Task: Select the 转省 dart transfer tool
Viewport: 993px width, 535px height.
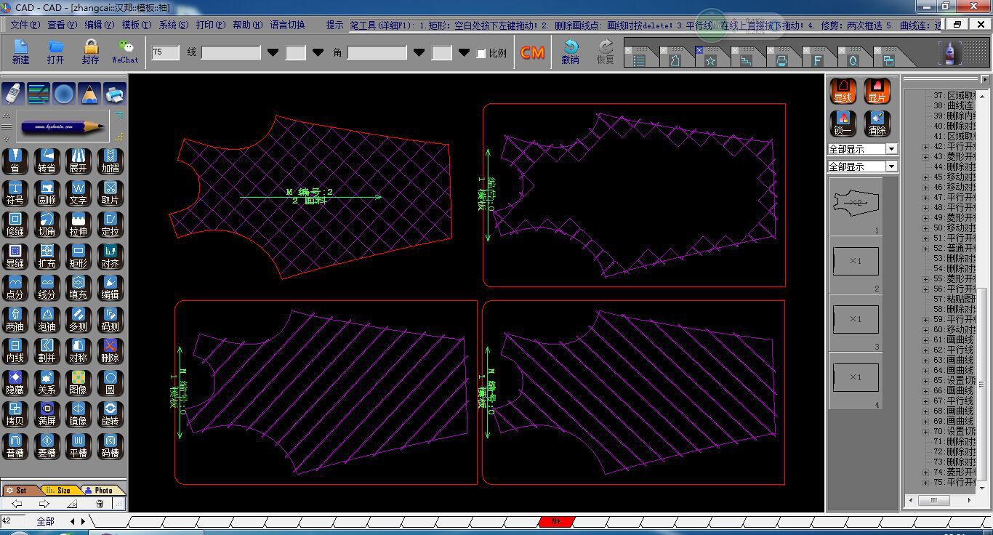Action: [x=47, y=161]
